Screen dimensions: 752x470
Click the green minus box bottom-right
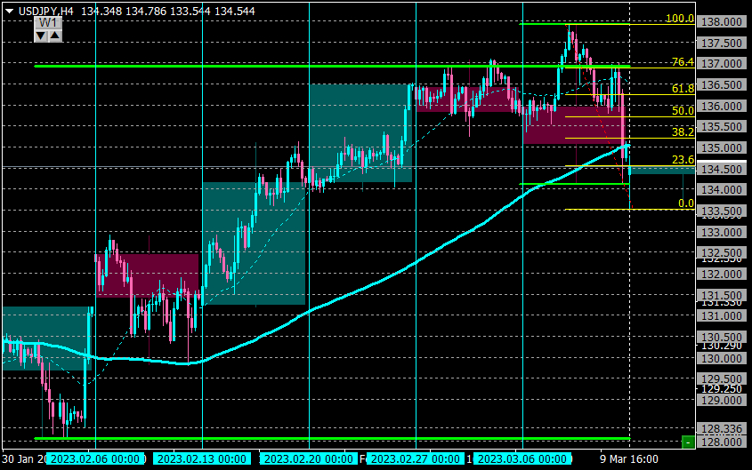688,442
